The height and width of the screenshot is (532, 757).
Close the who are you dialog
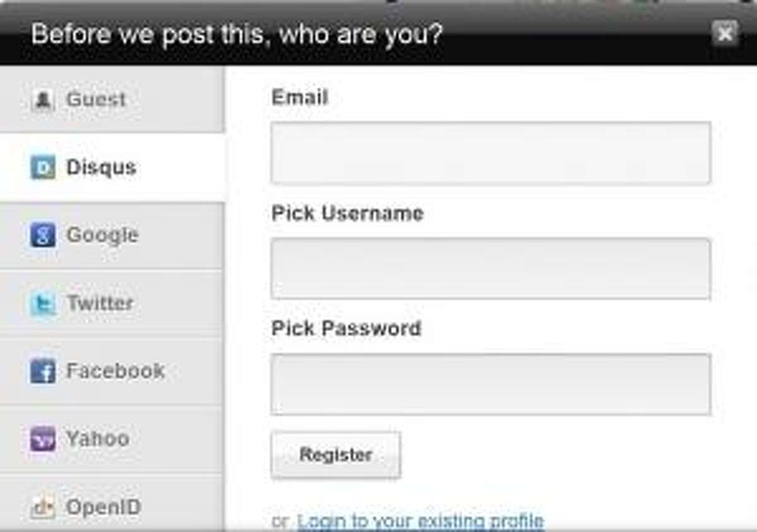(725, 33)
